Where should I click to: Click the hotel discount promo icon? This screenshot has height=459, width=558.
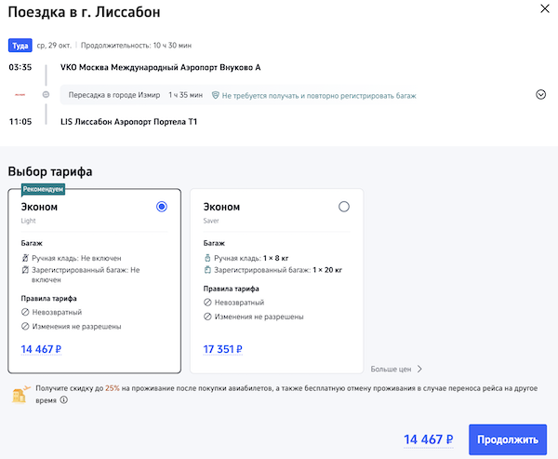[x=19, y=395]
